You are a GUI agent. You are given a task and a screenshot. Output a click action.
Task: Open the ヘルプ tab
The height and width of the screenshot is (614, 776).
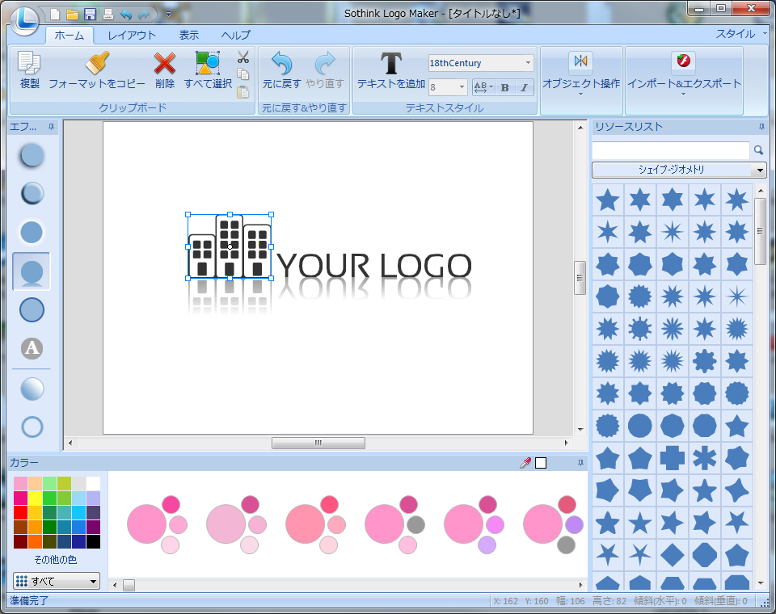[235, 36]
